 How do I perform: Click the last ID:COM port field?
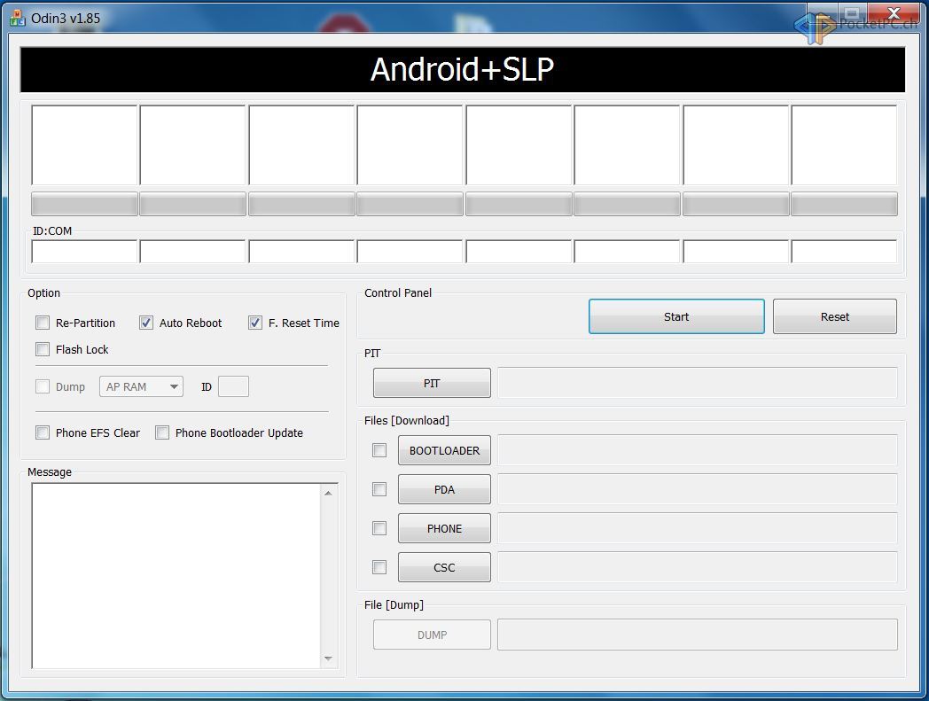pyautogui.click(x=844, y=252)
